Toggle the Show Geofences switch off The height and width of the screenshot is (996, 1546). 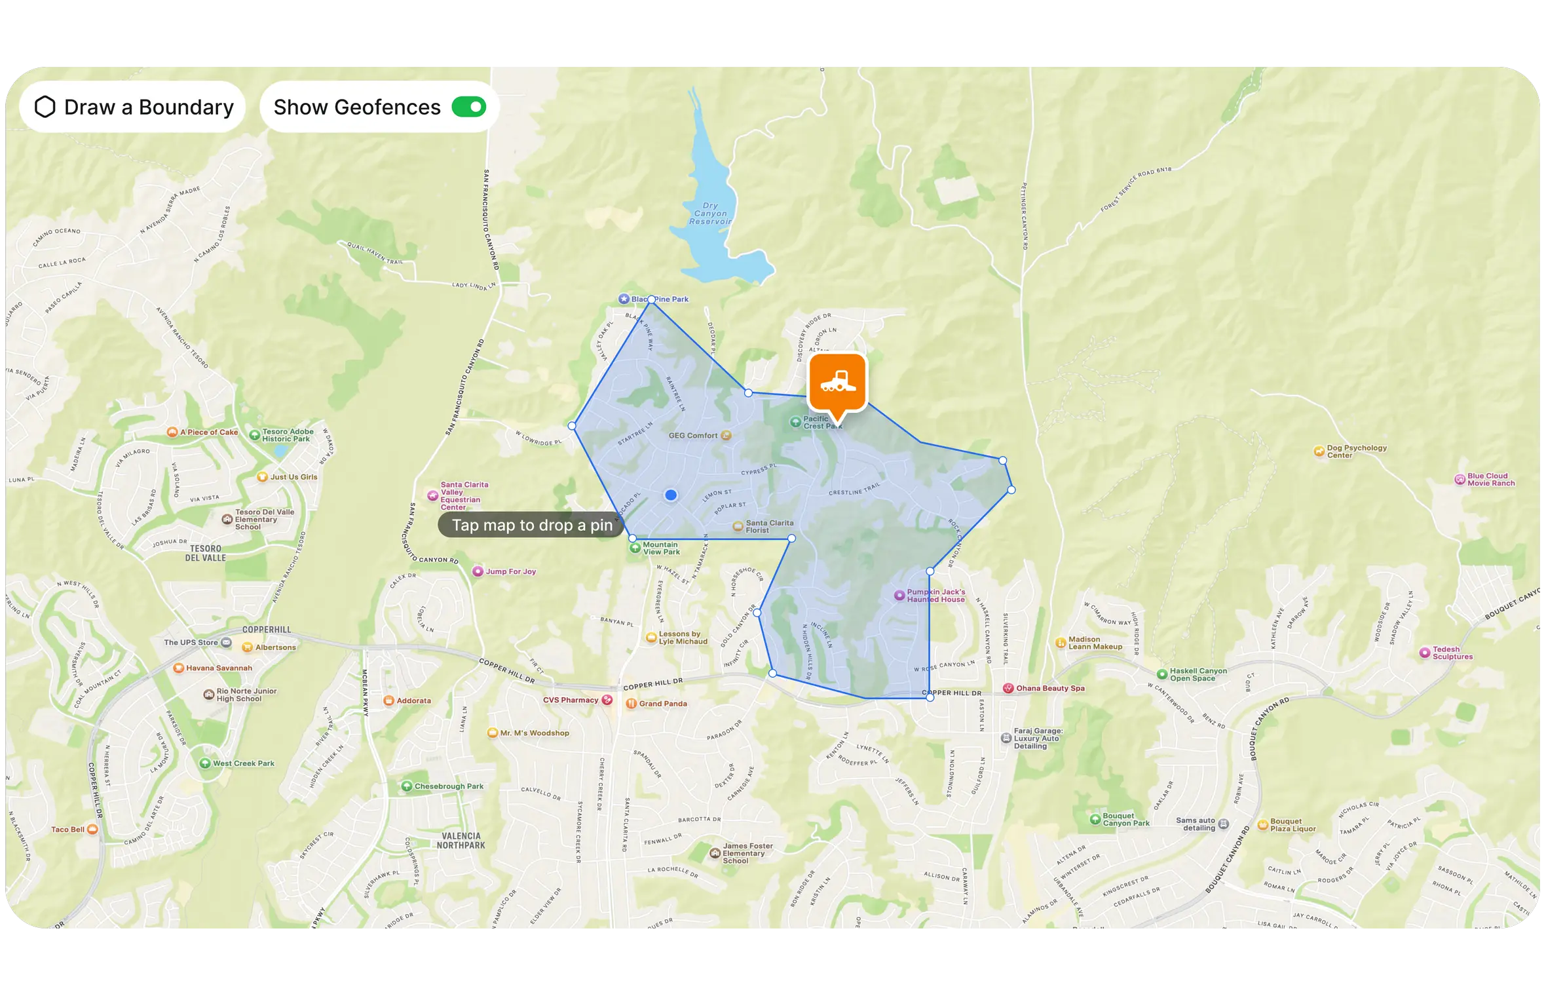(468, 107)
